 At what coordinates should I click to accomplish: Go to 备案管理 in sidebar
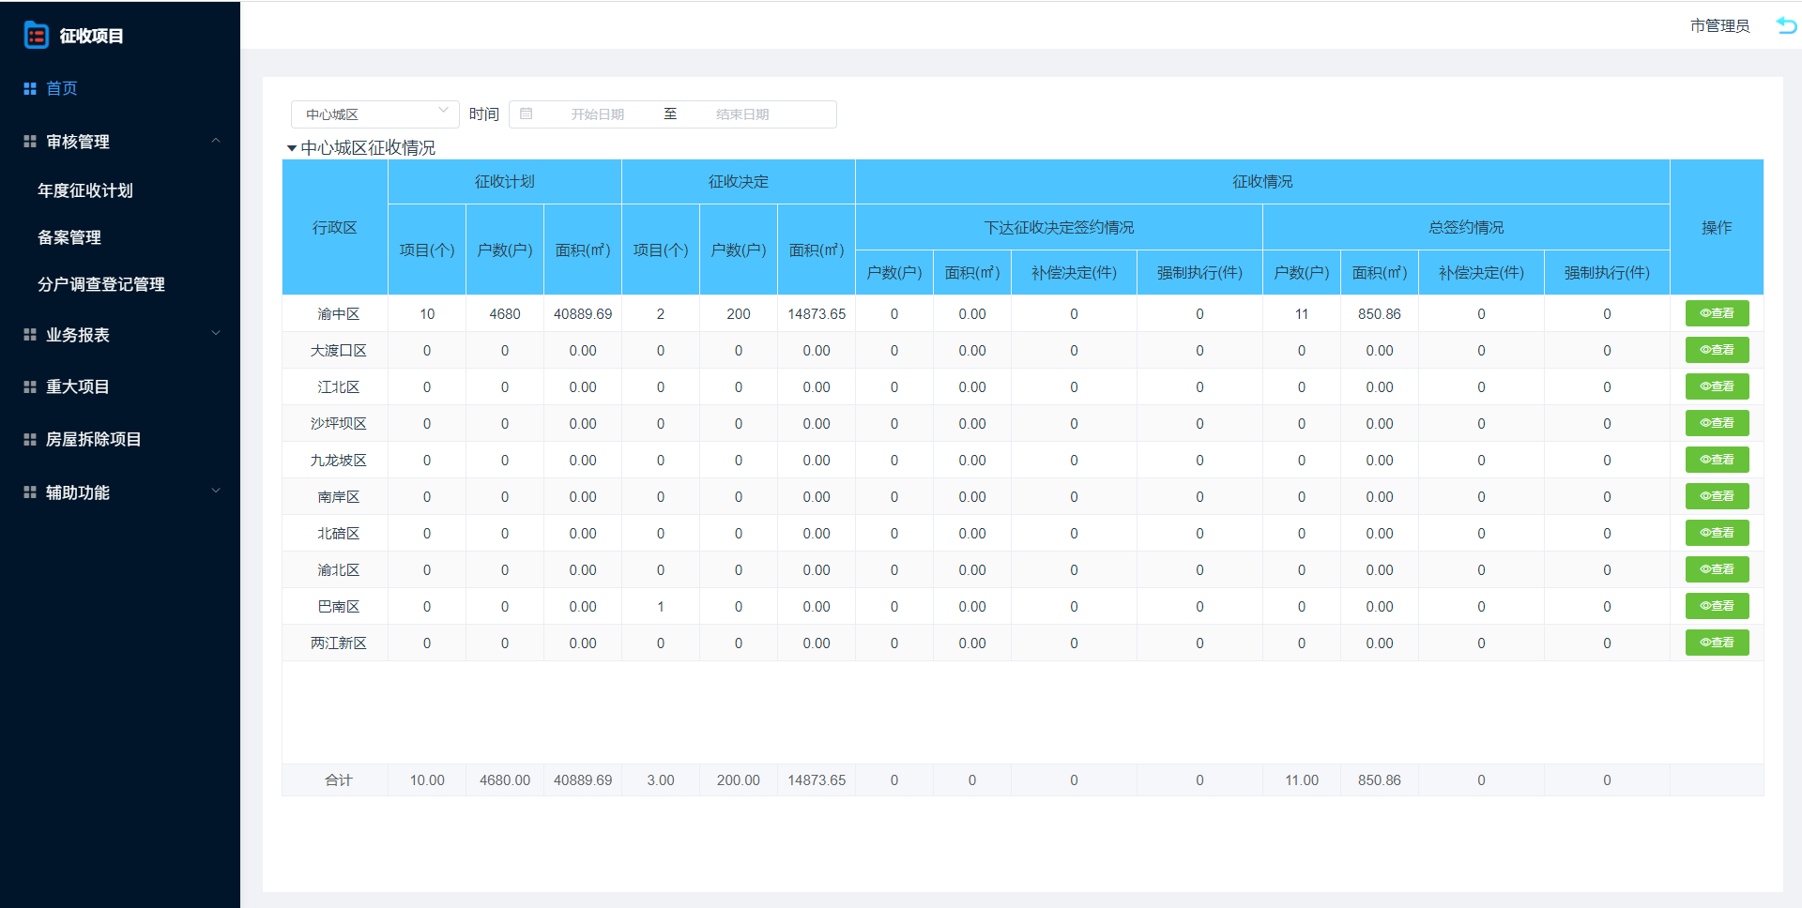pyautogui.click(x=69, y=237)
